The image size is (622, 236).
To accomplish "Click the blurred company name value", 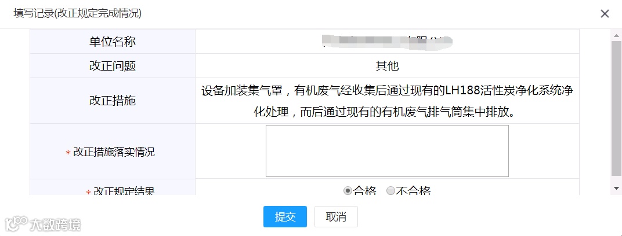I will [x=387, y=42].
